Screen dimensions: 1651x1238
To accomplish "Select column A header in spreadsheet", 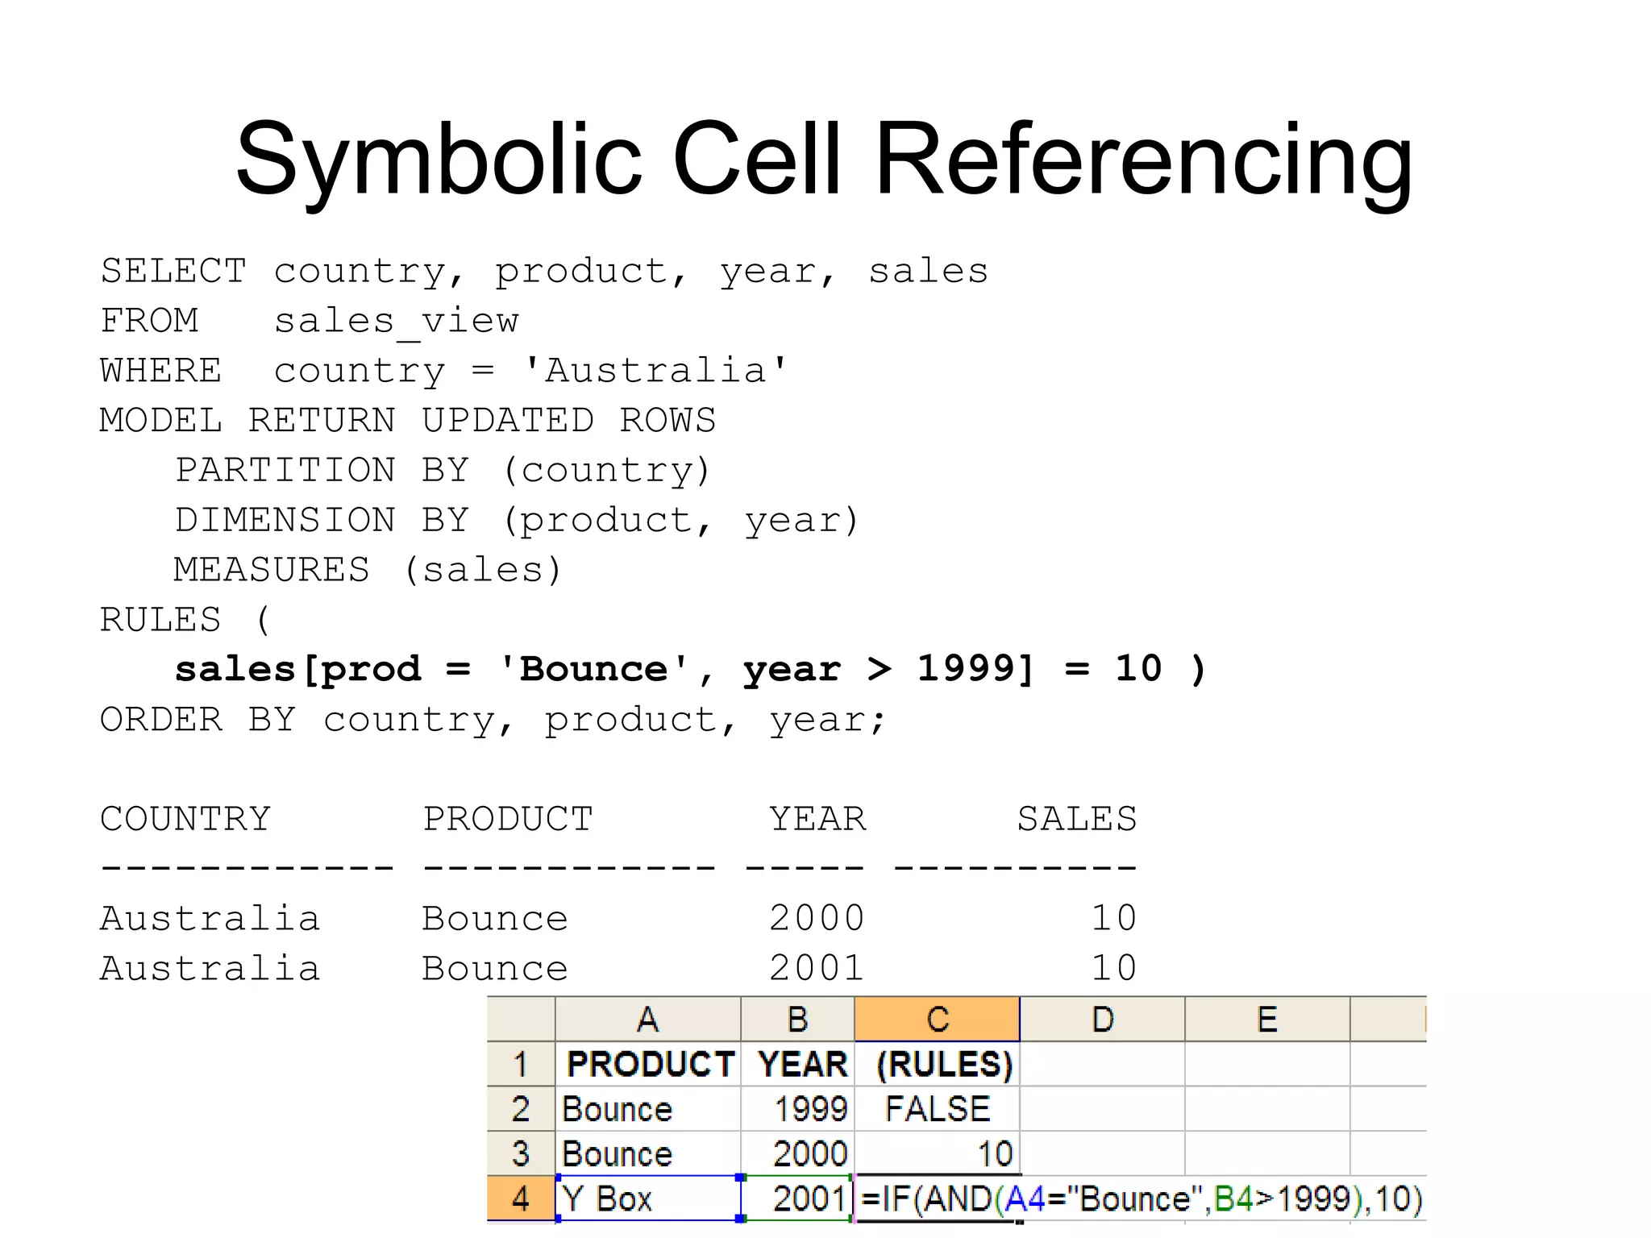I will pos(648,1020).
